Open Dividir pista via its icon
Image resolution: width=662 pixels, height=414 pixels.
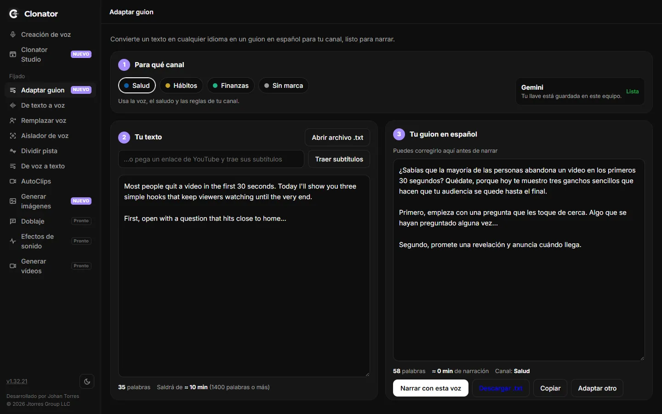click(x=13, y=151)
